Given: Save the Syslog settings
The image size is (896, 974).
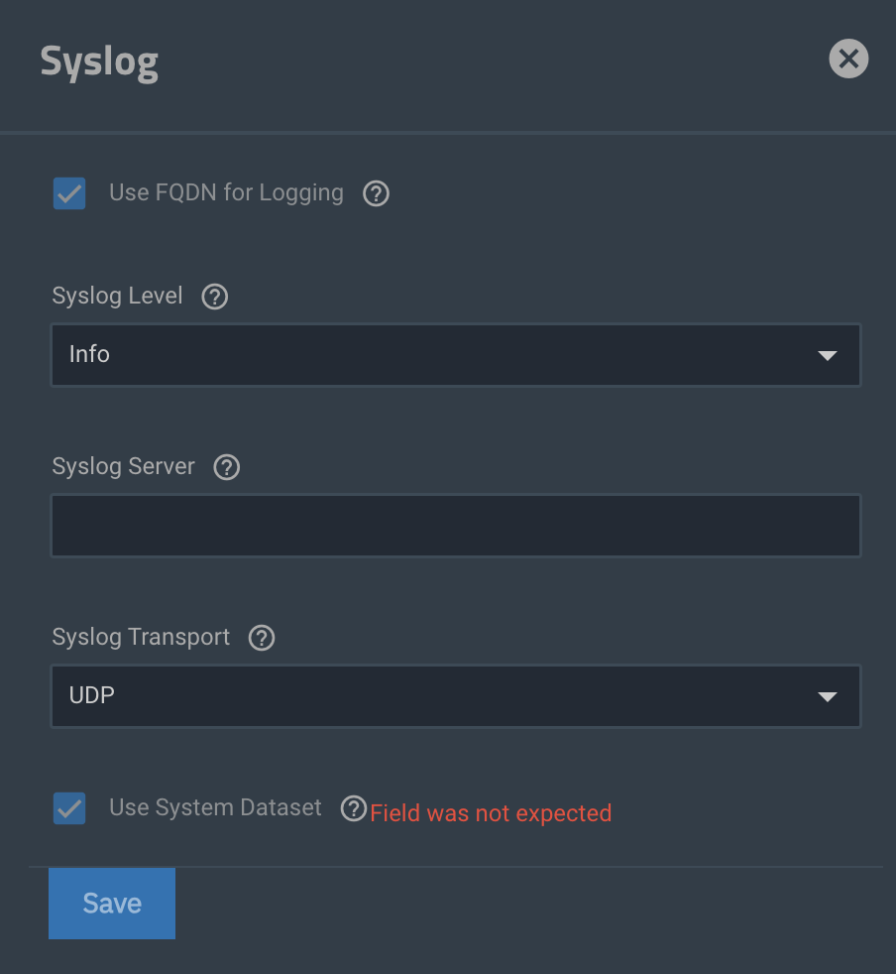Looking at the screenshot, I should 112,904.
